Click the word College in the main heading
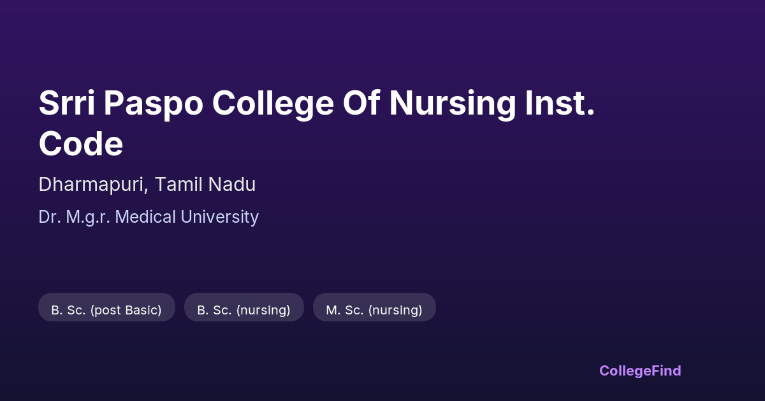This screenshot has height=401, width=765. [273, 103]
